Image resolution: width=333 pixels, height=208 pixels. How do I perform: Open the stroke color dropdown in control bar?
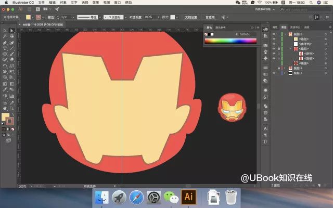[43, 17]
